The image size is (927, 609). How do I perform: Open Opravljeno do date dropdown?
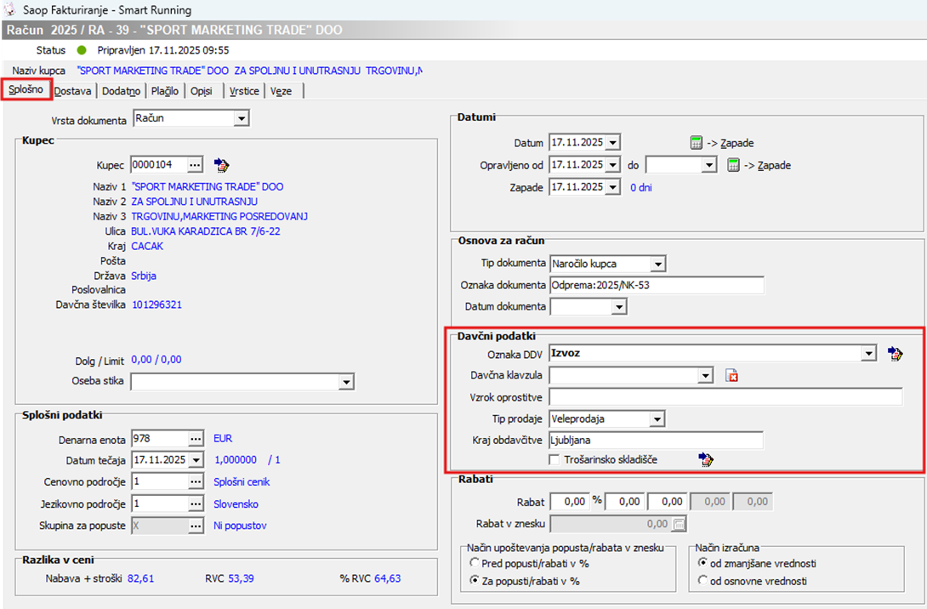(x=709, y=165)
